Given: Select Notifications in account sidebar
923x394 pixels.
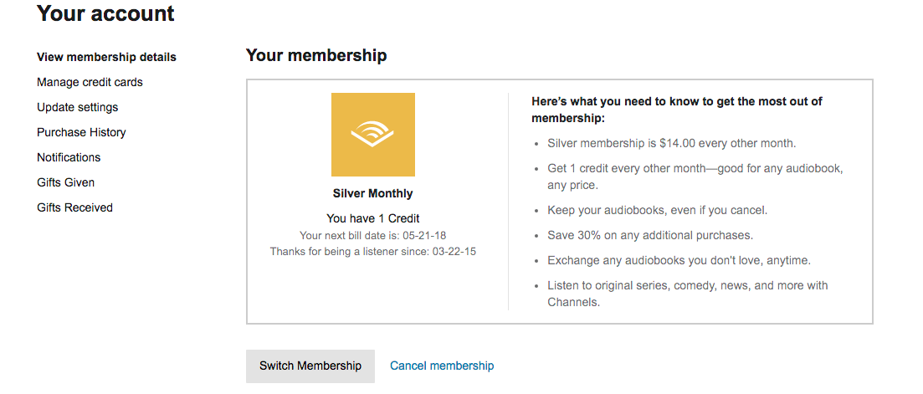Looking at the screenshot, I should (69, 157).
